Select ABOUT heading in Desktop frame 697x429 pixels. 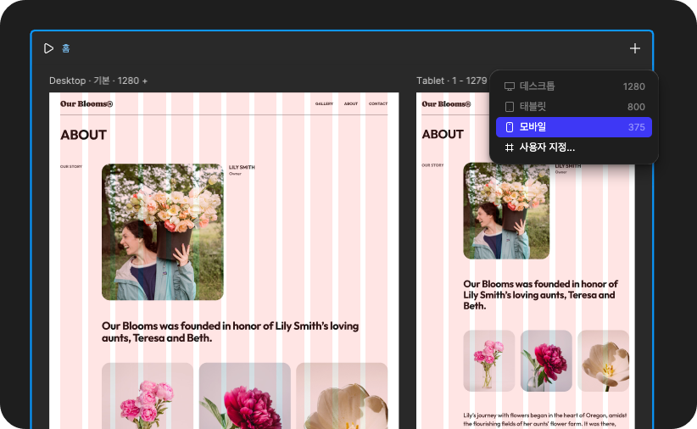84,135
